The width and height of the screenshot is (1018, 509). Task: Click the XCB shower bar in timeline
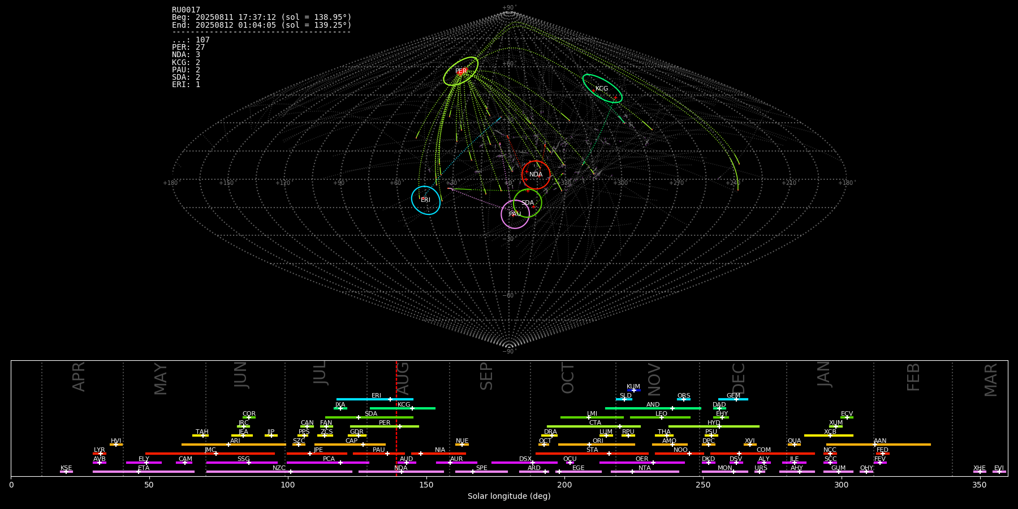pos(829,435)
